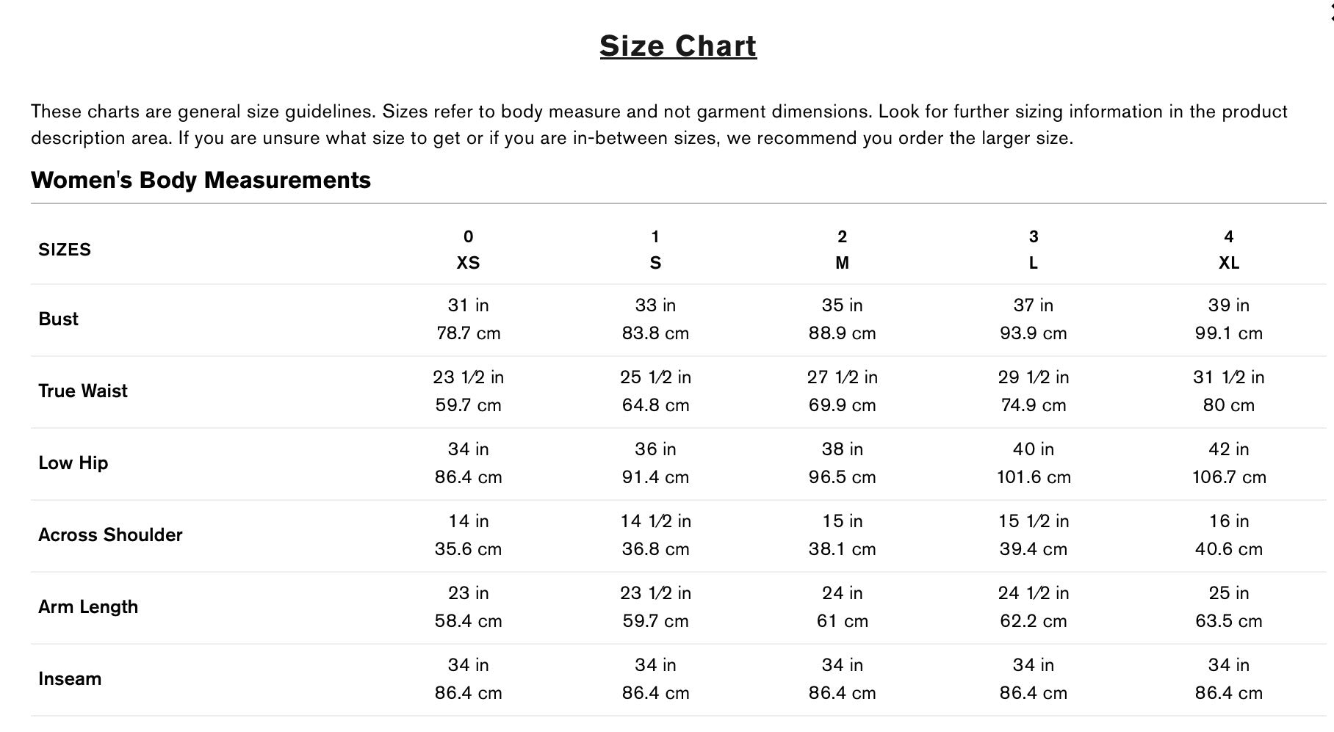Click the Inseam row label
Viewport: 1334px width, 732px height.
pyautogui.click(x=70, y=679)
